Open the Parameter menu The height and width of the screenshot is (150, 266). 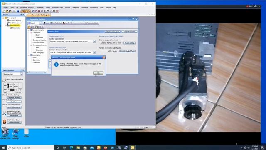tap(40, 7)
